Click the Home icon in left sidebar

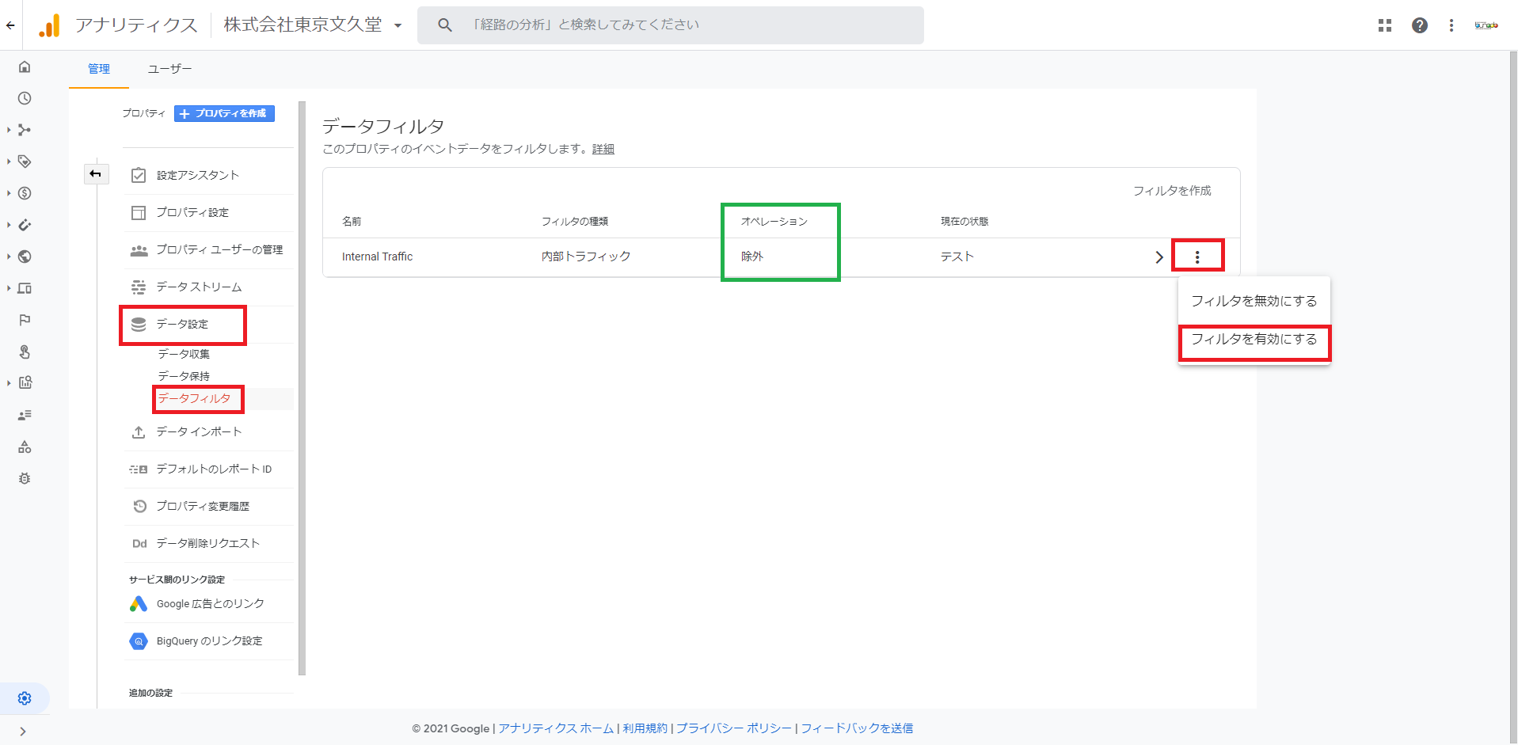click(x=25, y=67)
